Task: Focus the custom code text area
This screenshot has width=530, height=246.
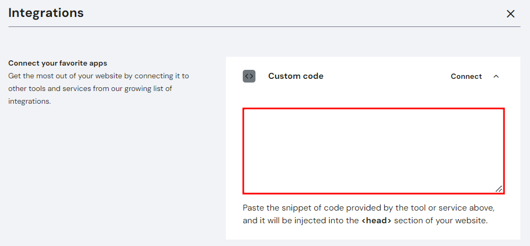Action: pos(374,151)
